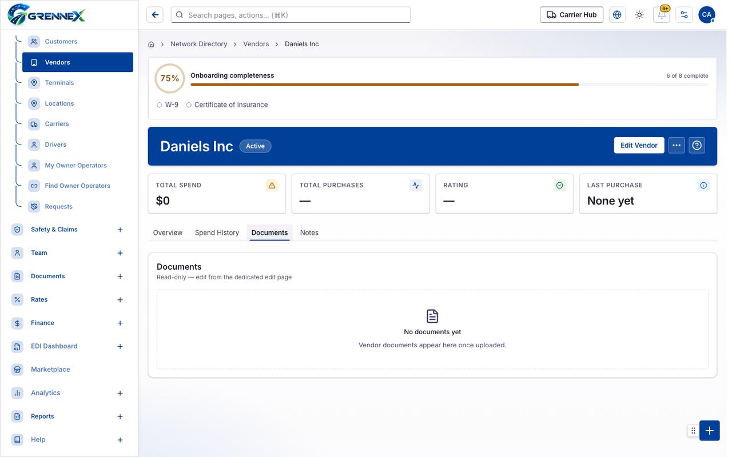Go to Network Directory breadcrumb

199,44
